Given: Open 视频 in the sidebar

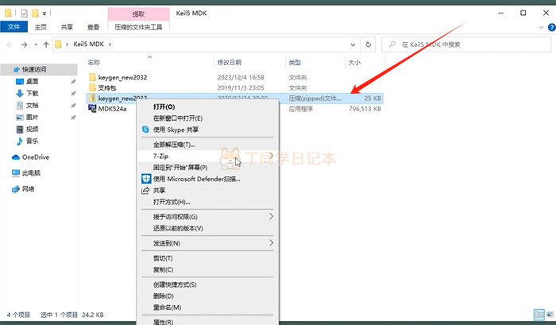Looking at the screenshot, I should tap(32, 130).
